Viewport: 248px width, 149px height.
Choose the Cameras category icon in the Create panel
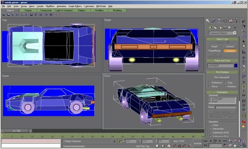[225, 27]
